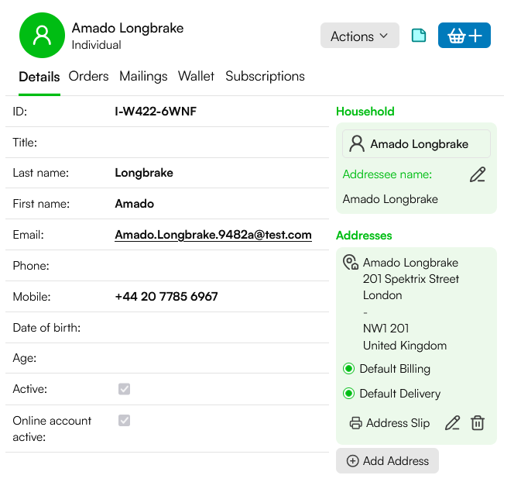Toggle the Online account active checkbox
The image size is (521, 482).
point(125,421)
